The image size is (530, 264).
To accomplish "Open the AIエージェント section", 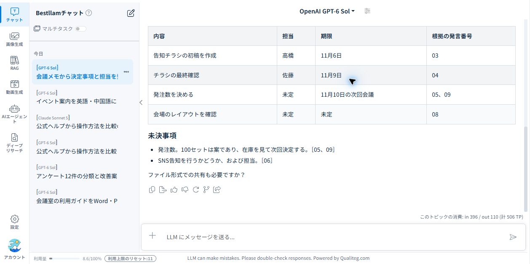I will [15, 114].
